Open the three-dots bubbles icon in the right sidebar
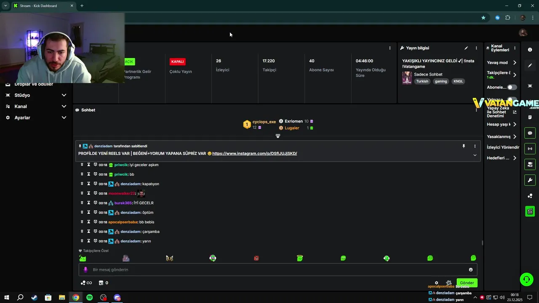Viewport: 539px width, 303px height. pos(530,196)
